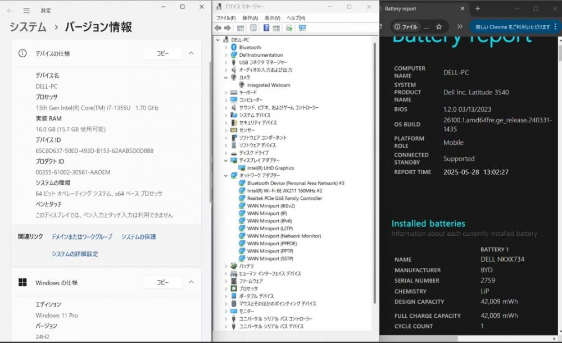Collapse デバイスの仕様 section chevron

pyautogui.click(x=192, y=53)
